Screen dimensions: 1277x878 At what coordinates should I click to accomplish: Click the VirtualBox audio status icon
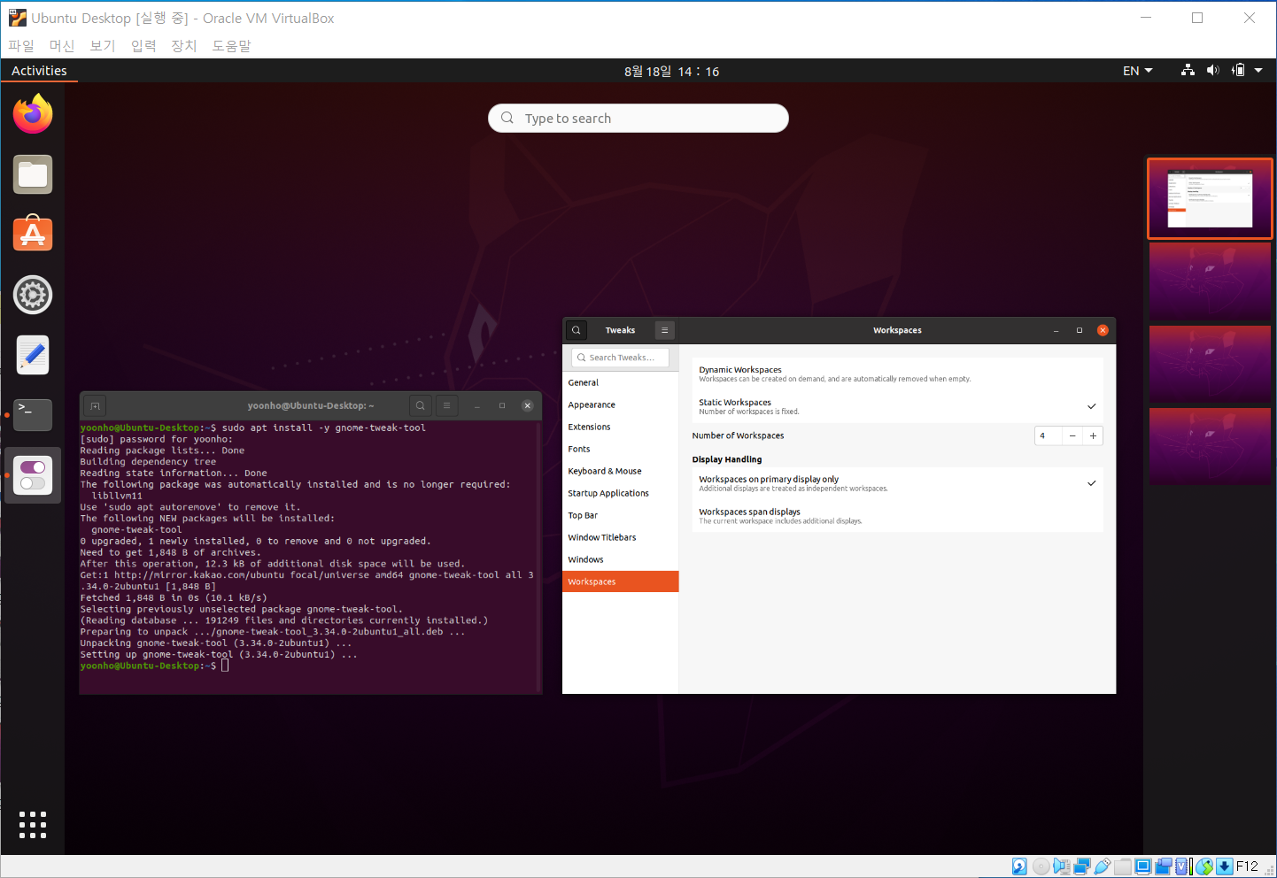(1061, 866)
